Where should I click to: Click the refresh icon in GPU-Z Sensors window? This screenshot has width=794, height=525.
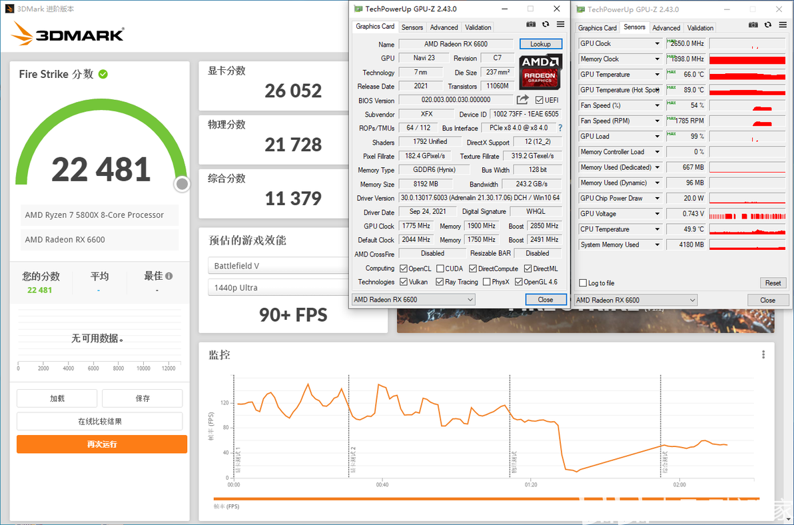point(768,25)
